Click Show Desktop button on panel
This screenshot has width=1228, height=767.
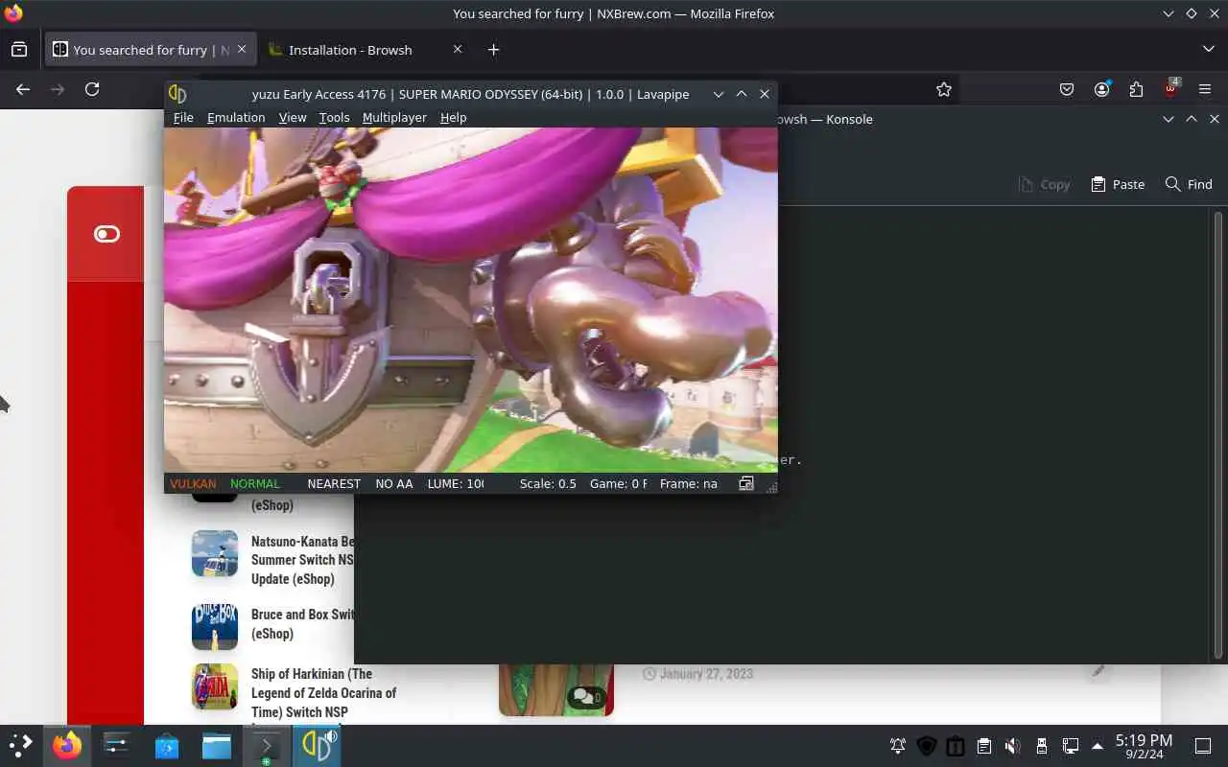point(1203,746)
